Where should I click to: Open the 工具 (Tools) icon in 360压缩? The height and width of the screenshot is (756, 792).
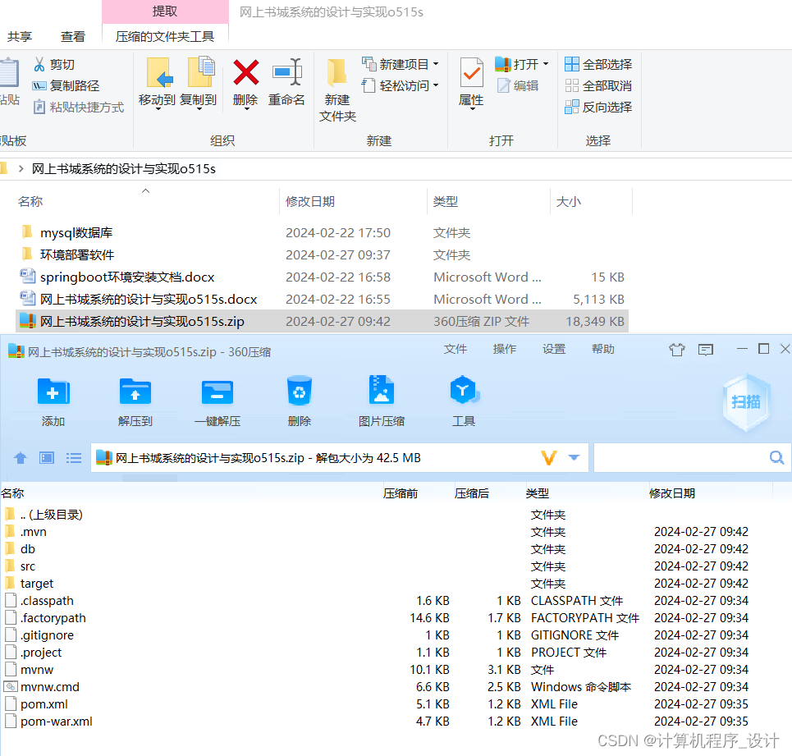[464, 401]
